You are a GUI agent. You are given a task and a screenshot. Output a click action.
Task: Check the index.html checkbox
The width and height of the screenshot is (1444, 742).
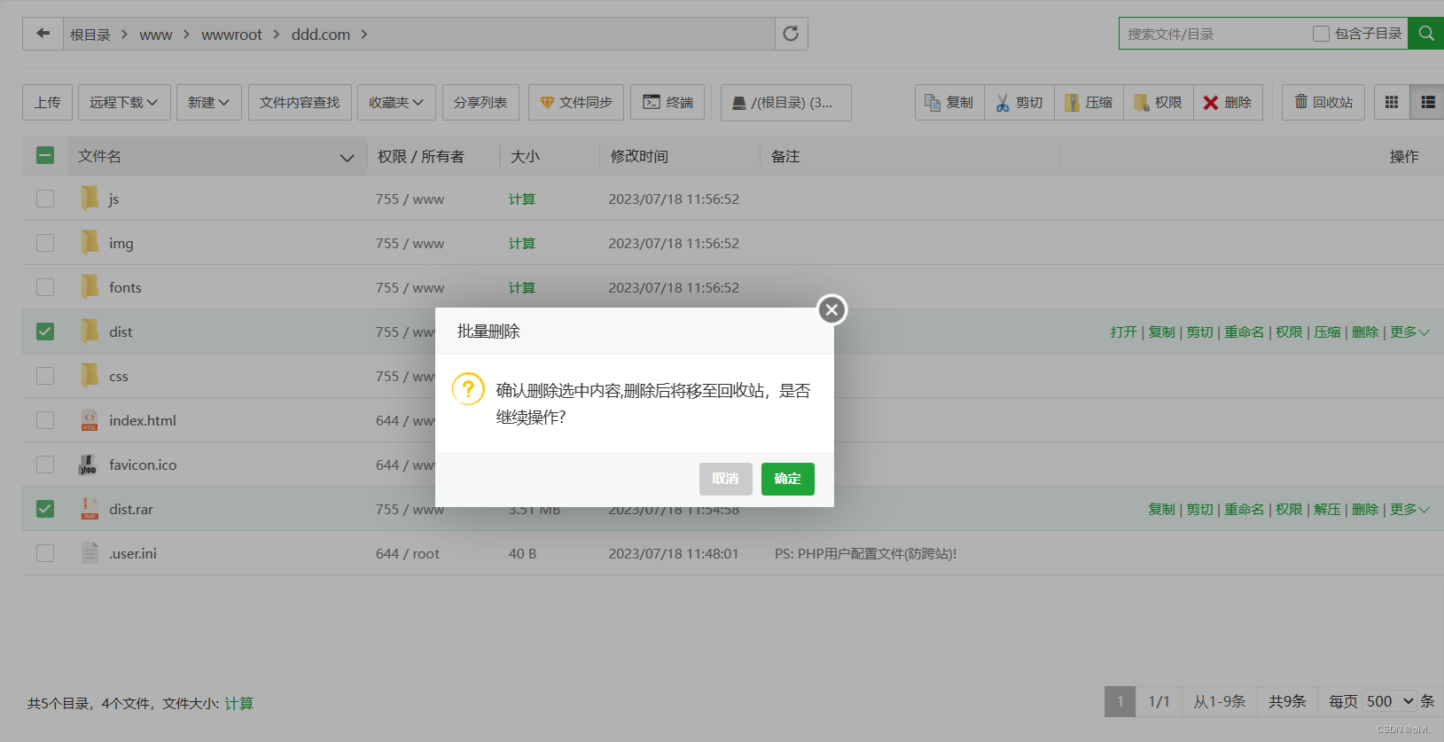point(45,420)
